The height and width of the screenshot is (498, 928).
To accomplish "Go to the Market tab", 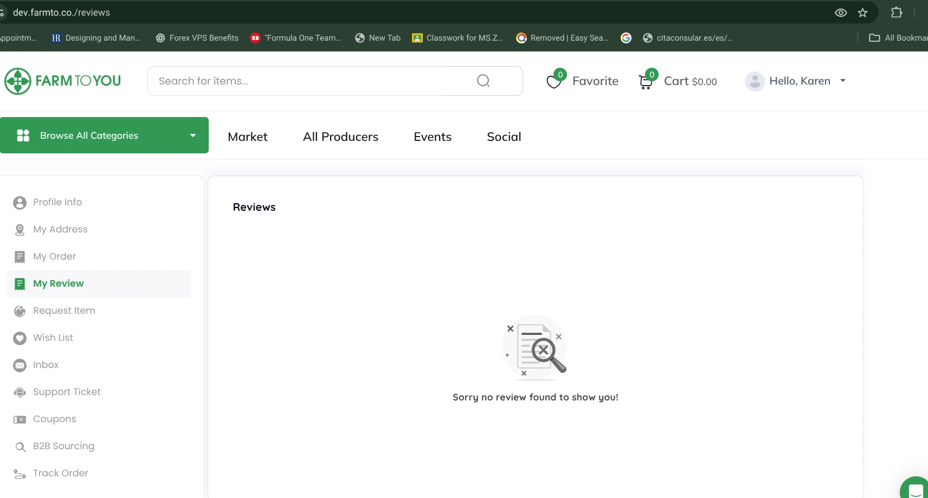I will [248, 137].
